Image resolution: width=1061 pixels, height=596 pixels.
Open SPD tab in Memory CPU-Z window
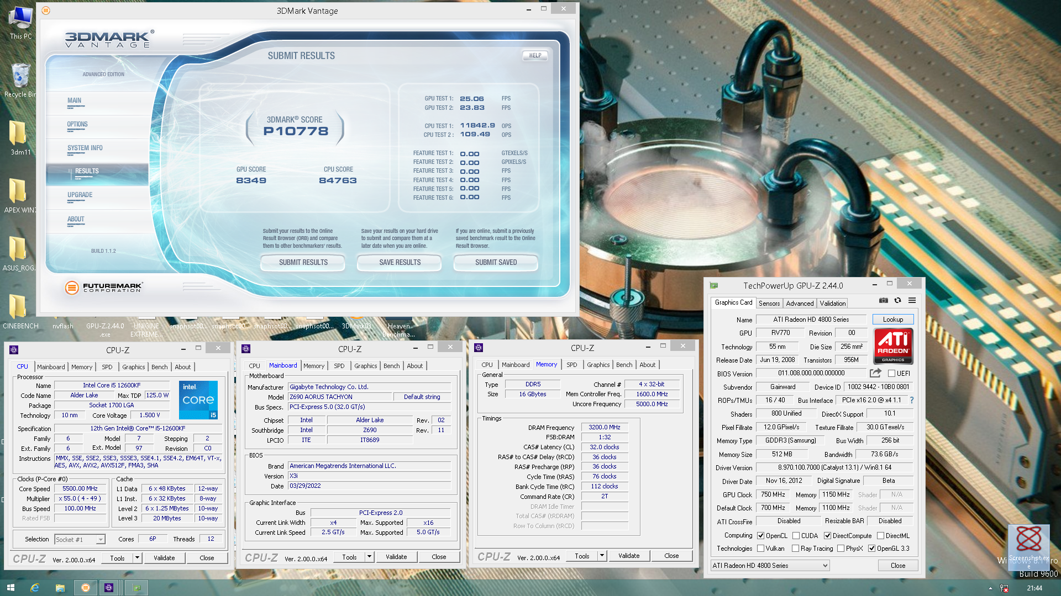(x=571, y=365)
